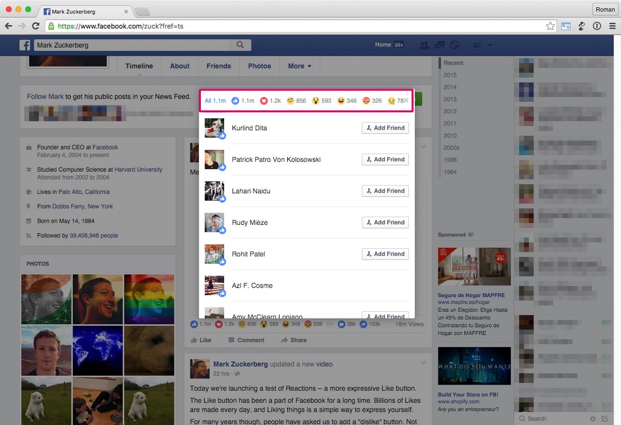Open Build Your Store on FB! ad
Screen dimensions: 621x425
tap(467, 394)
